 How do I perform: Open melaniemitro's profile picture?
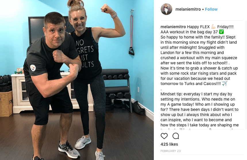tap(166, 9)
